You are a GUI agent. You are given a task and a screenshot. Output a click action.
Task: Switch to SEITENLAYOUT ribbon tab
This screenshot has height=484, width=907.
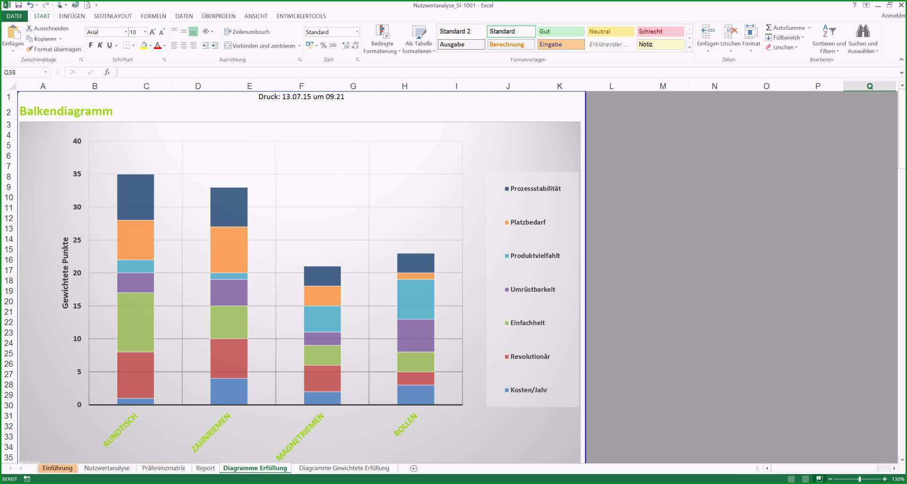(113, 16)
